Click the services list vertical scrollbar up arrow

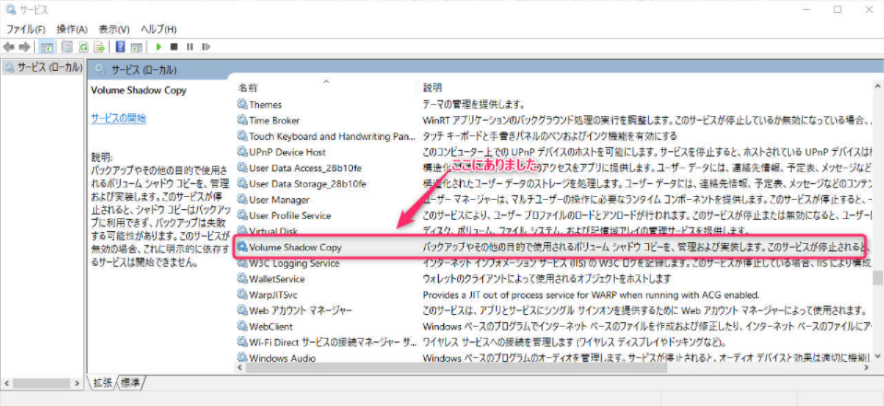point(878,87)
